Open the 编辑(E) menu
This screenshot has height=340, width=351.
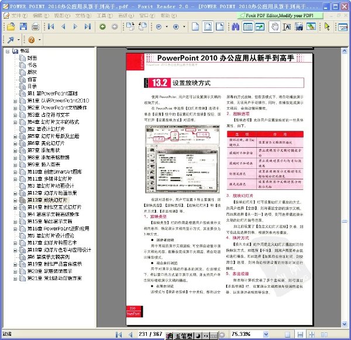click(41, 15)
